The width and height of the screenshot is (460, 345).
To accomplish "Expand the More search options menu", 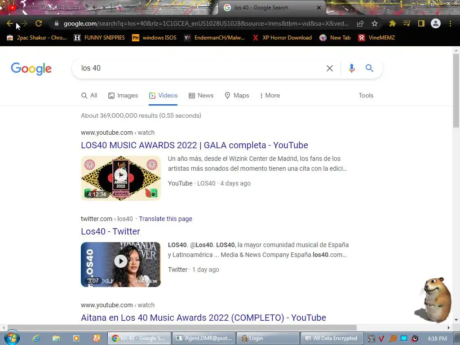I will [270, 96].
